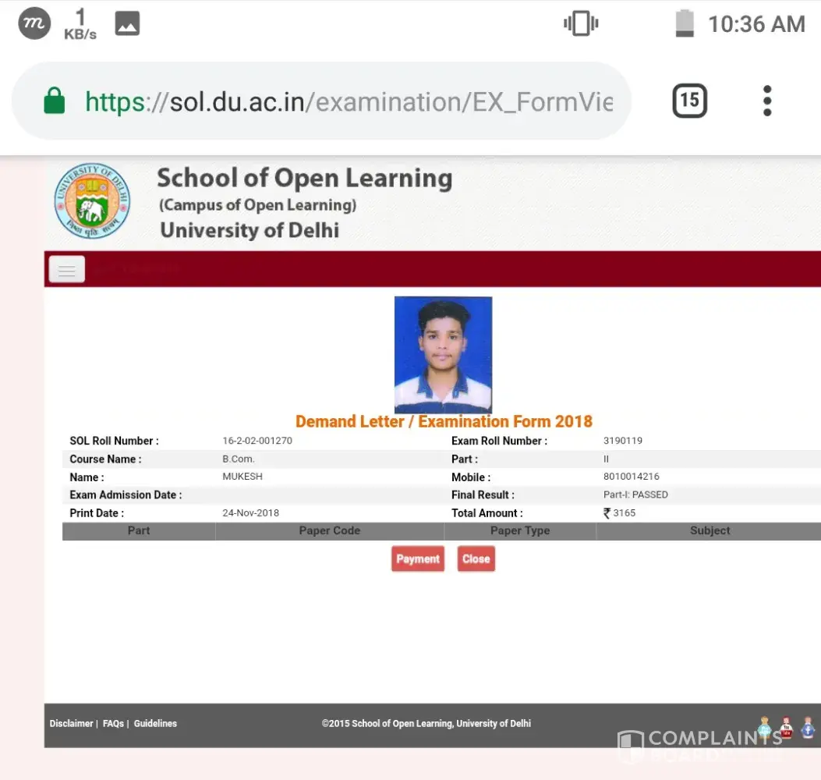Image resolution: width=821 pixels, height=780 pixels.
Task: Tap the network speed KB/s indicator
Action: click(x=80, y=24)
